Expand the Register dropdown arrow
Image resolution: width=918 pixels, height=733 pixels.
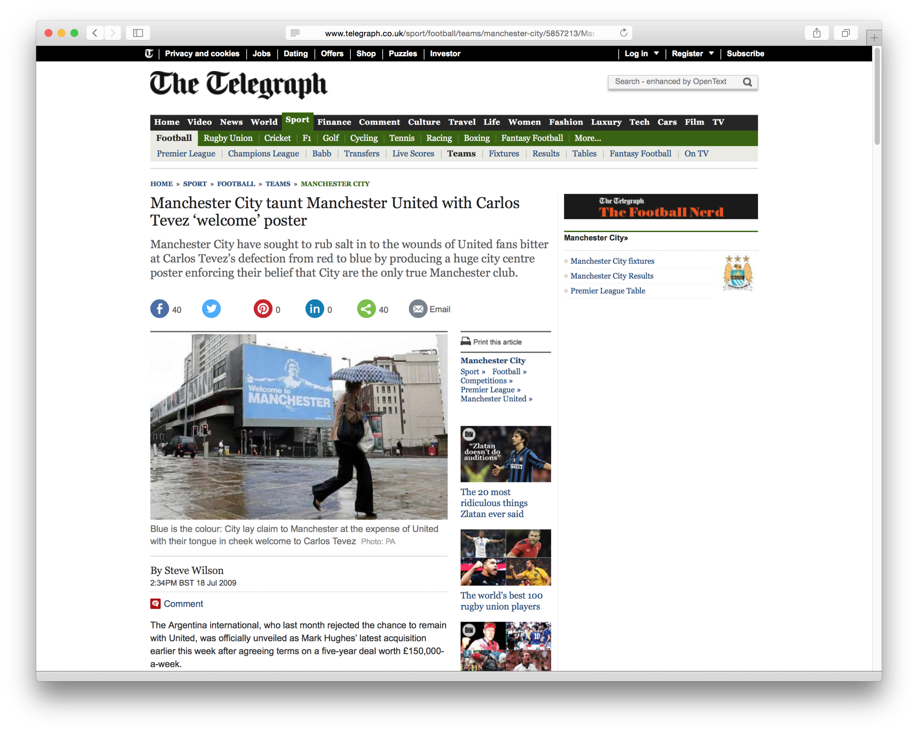pyautogui.click(x=711, y=54)
